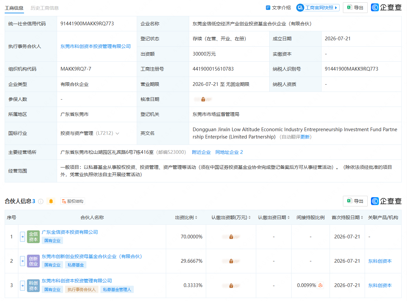Click 私募基金 tag in row 2
This screenshot has width=407, height=301.
75,265
